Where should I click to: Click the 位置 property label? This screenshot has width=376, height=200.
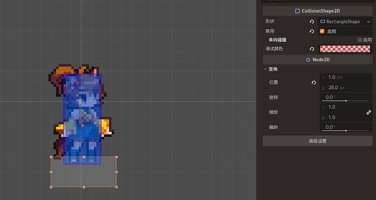pos(274,83)
